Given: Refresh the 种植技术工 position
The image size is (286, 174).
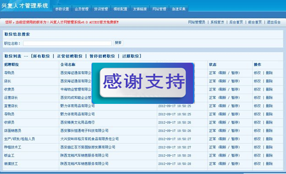Looking at the screenshot, I should tap(223, 147).
